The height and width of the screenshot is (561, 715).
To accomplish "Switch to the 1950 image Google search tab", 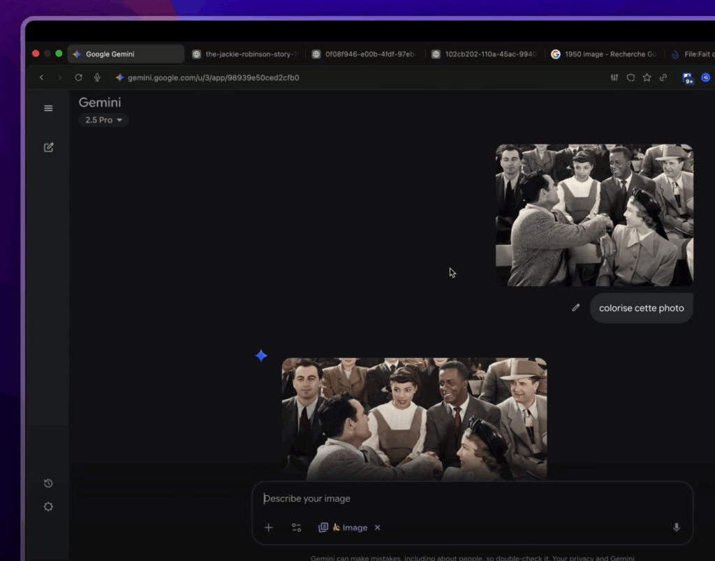I will pyautogui.click(x=603, y=54).
